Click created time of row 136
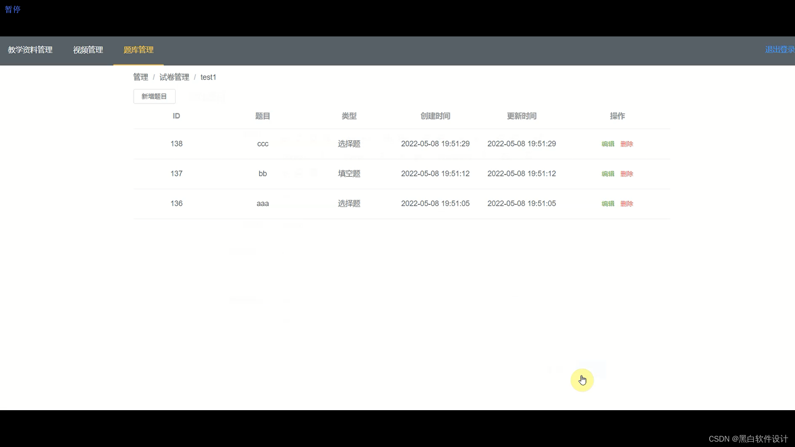Screen dimensions: 795x447 click(x=435, y=203)
